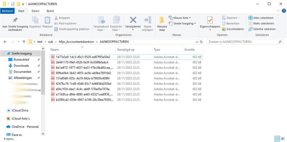Click Knippen scissors option
Screen dimensions: 287x142
[62, 18]
